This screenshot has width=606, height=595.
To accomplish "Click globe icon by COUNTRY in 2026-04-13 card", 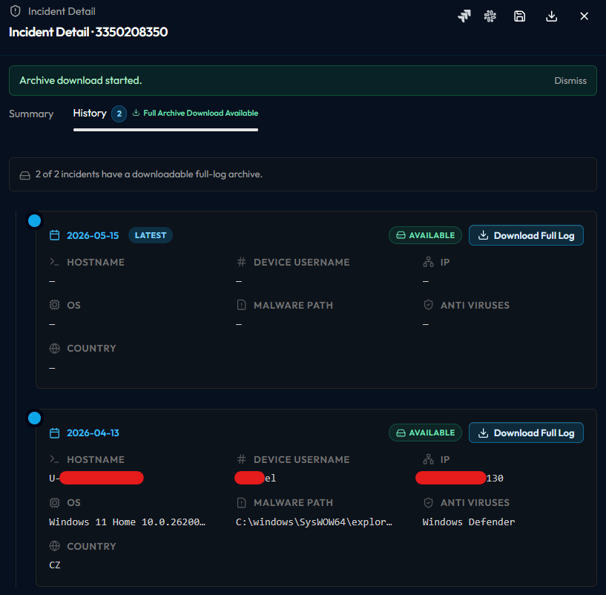I will pyautogui.click(x=54, y=545).
